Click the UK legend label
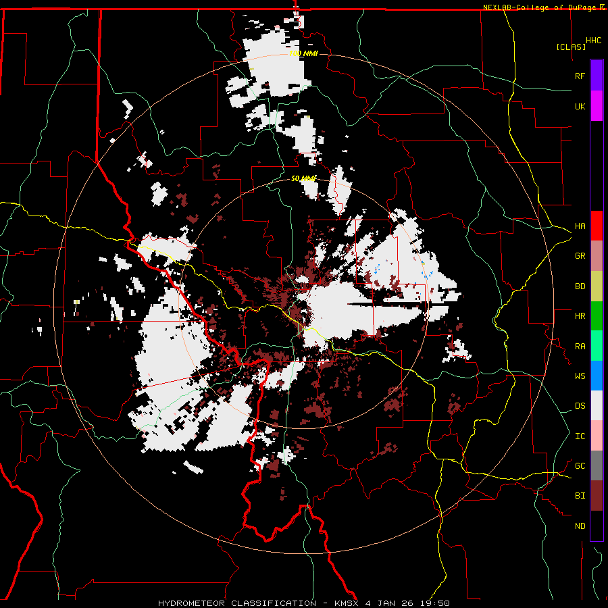Image resolution: width=608 pixels, height=608 pixels. [x=580, y=106]
